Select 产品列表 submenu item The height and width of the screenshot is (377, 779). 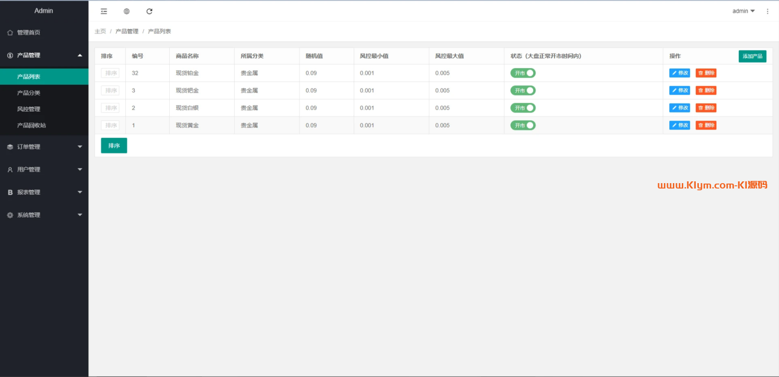[44, 76]
